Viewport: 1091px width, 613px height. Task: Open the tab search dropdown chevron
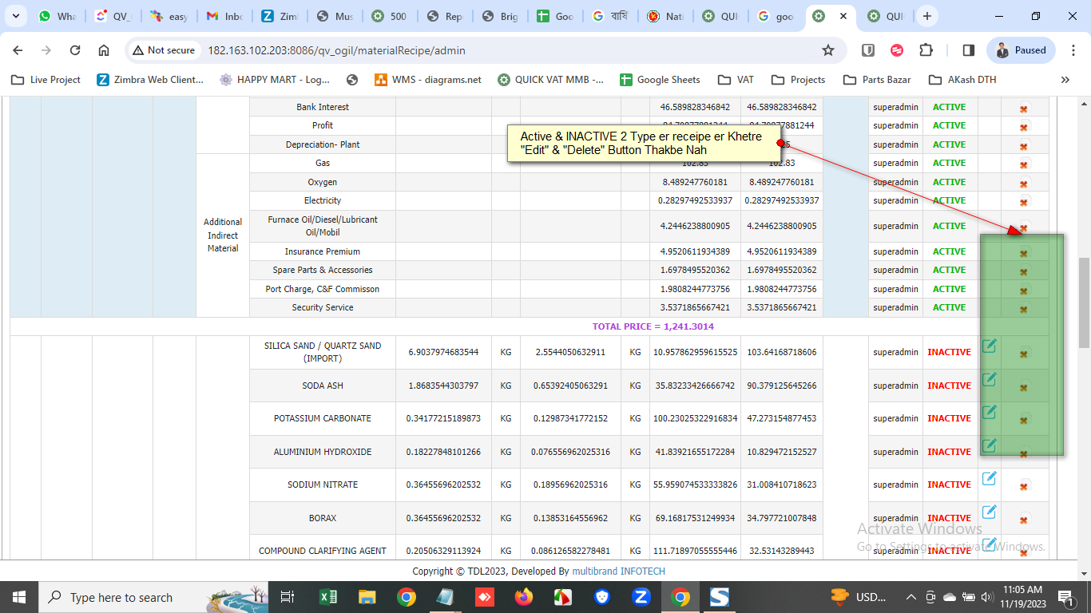tap(15, 16)
